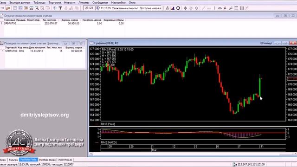The image size is (297, 167).
Task: Click the bar chart toolbar icon
Action: 173,8
